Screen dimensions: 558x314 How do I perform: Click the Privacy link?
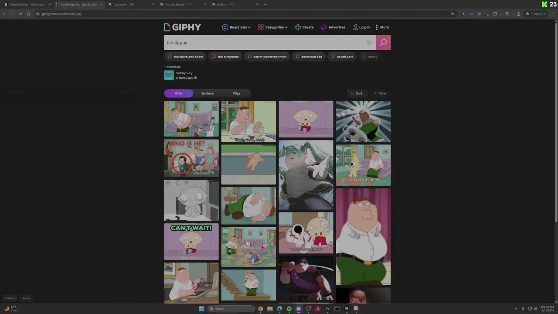tap(10, 298)
